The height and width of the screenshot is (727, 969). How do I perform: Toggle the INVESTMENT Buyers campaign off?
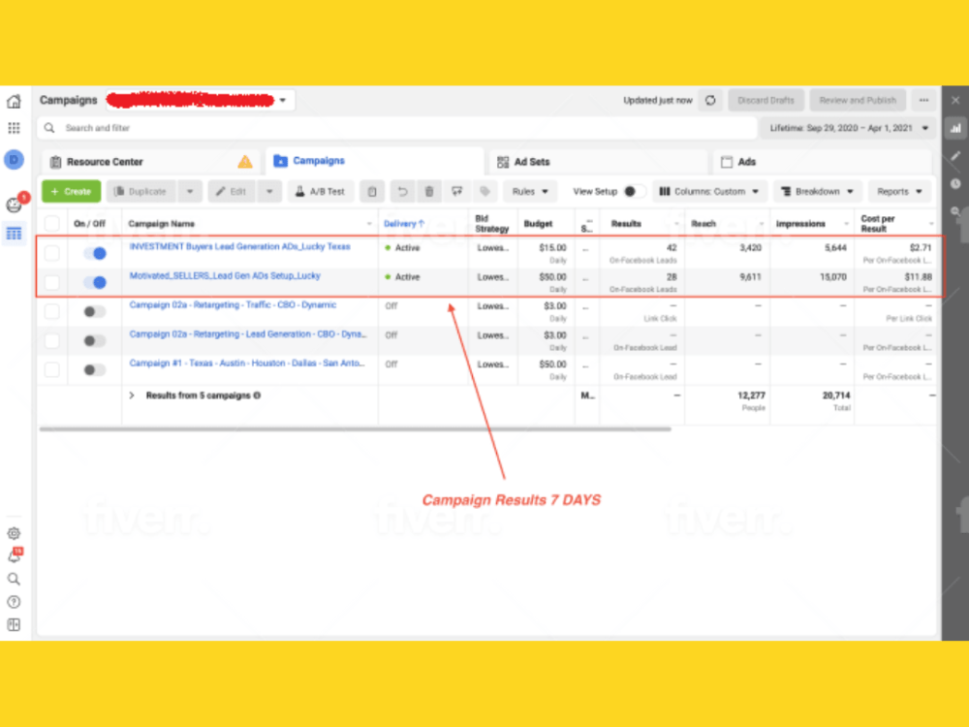[x=95, y=253]
